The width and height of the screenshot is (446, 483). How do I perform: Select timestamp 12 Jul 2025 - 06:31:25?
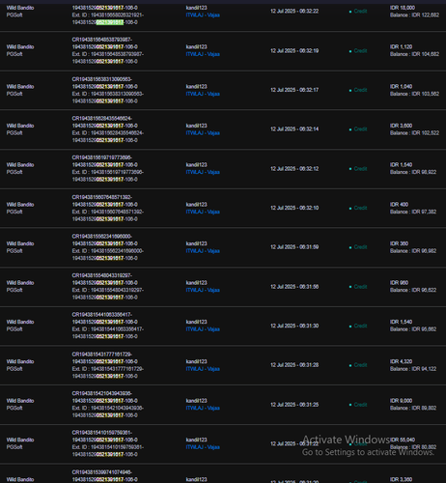(x=294, y=405)
